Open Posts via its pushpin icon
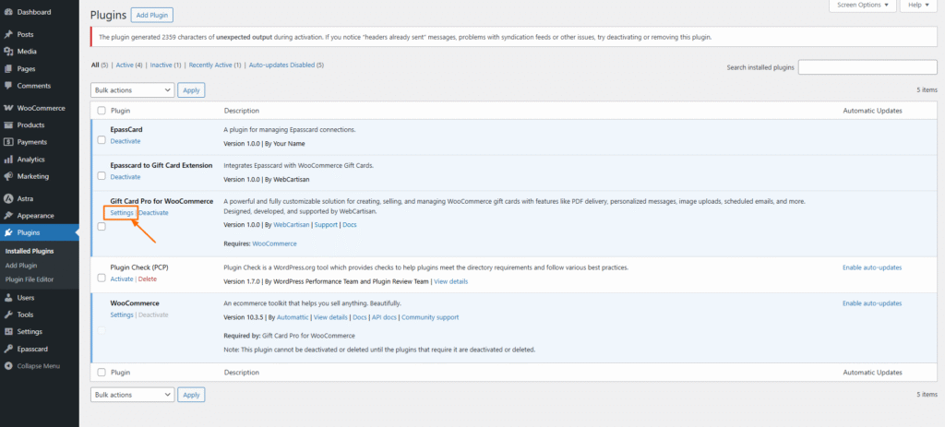 coord(7,34)
